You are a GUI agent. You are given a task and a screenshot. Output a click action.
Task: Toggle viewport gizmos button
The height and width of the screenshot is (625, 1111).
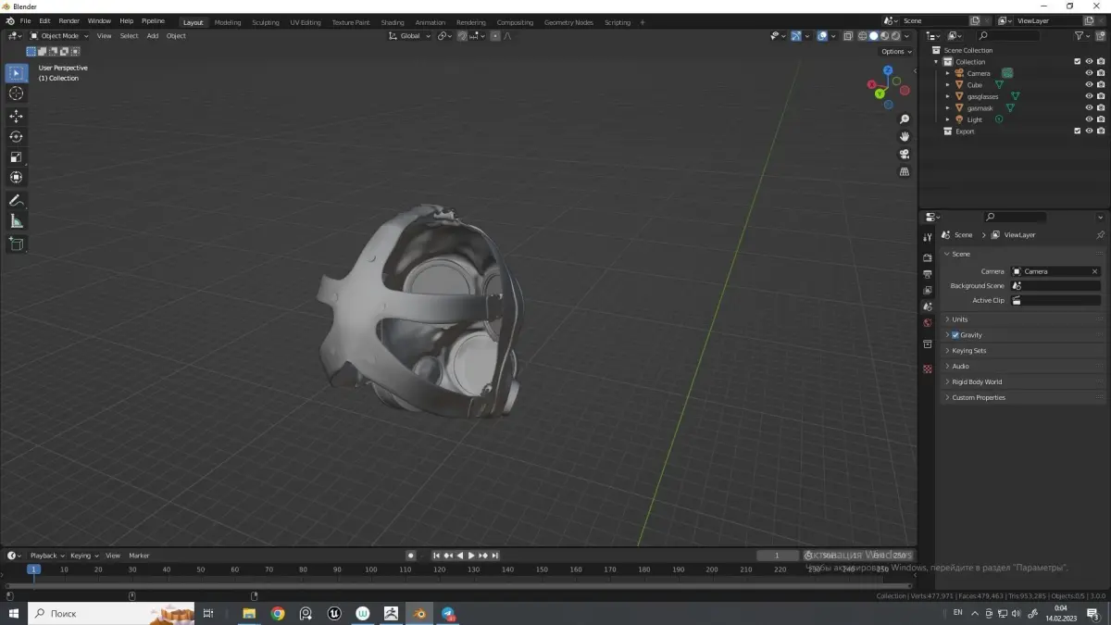click(795, 36)
